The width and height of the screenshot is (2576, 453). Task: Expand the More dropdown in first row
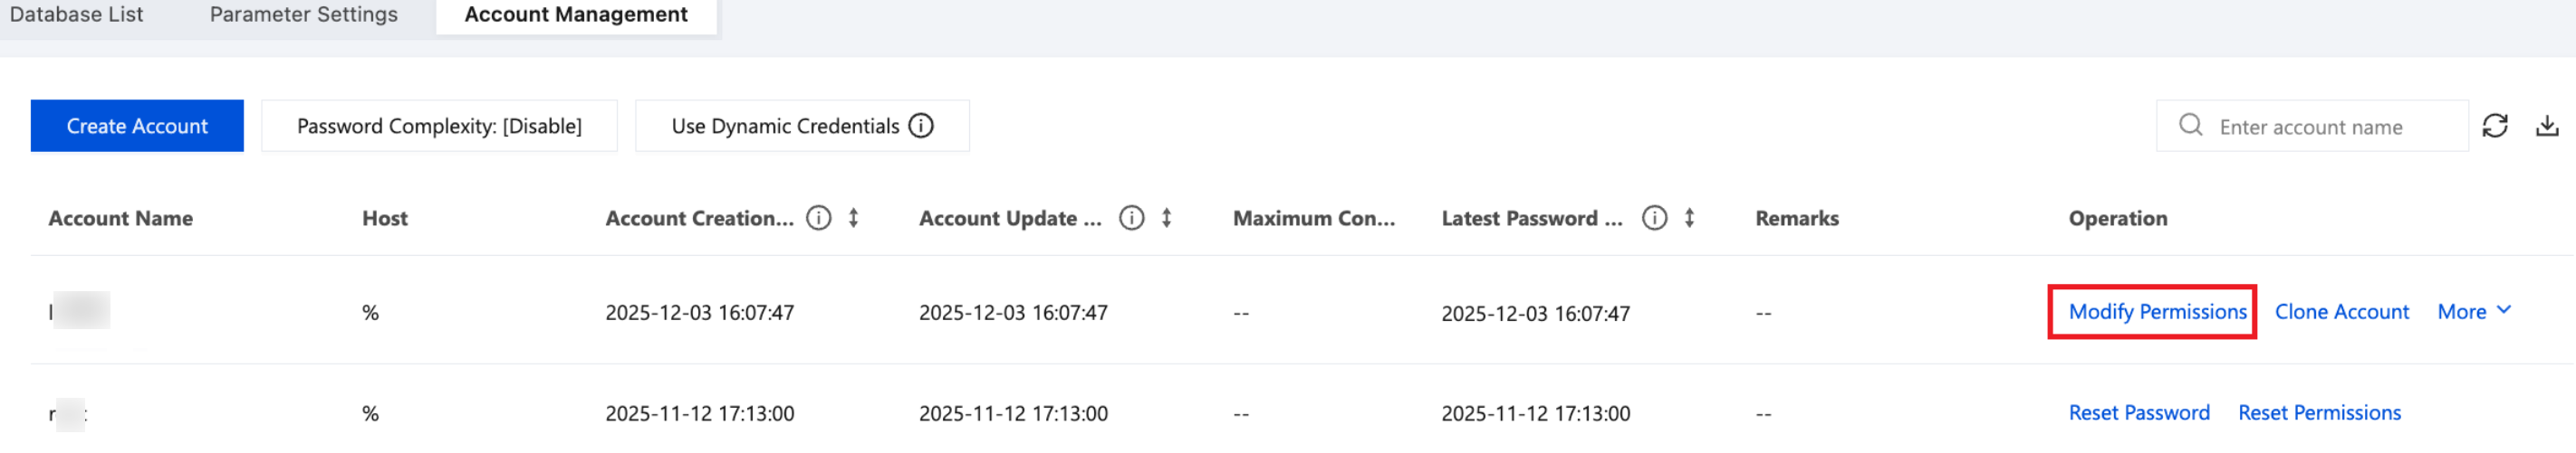[2473, 312]
